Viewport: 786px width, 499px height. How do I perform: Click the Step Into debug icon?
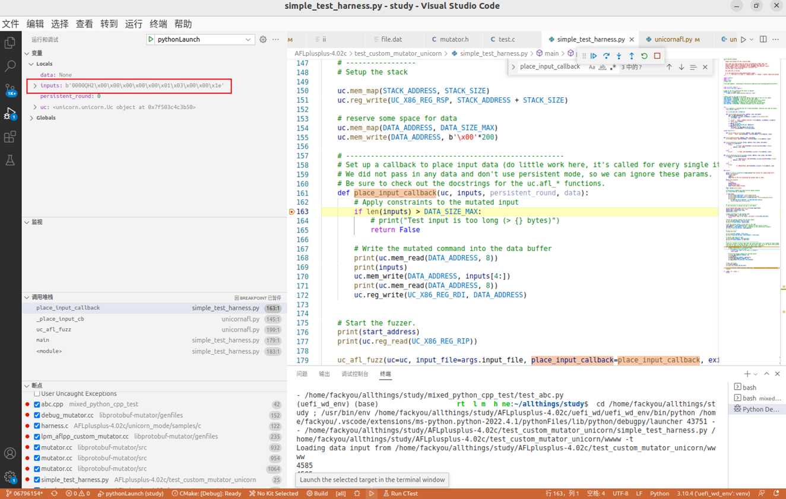pyautogui.click(x=619, y=55)
